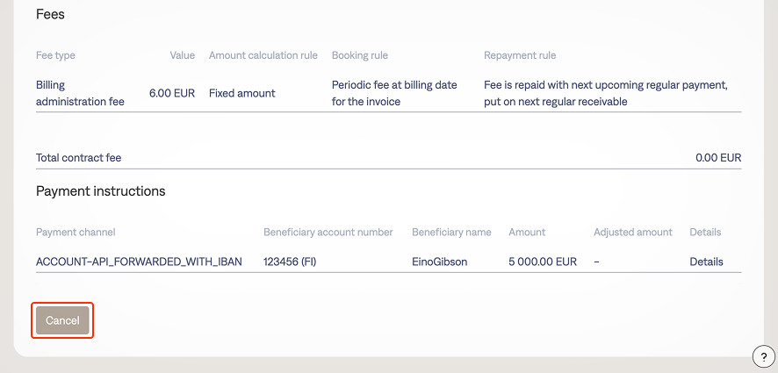Image resolution: width=778 pixels, height=373 pixels.
Task: Click the Payment instructions section heading
Action: point(100,191)
